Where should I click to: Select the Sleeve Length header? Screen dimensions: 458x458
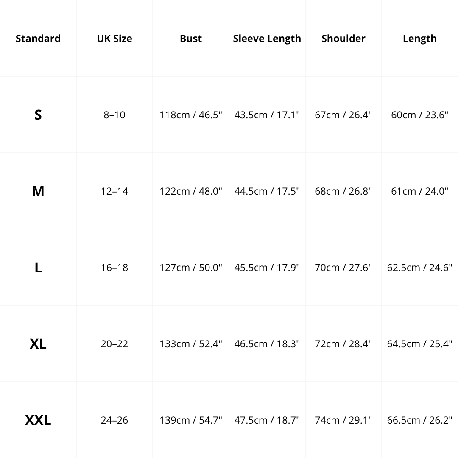tap(267, 39)
